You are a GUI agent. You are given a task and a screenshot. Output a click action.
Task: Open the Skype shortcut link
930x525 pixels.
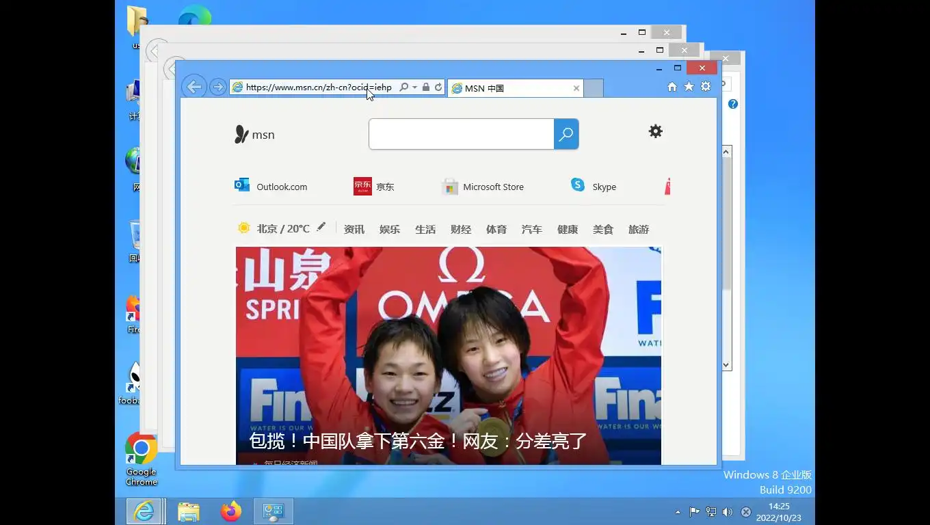(x=594, y=186)
